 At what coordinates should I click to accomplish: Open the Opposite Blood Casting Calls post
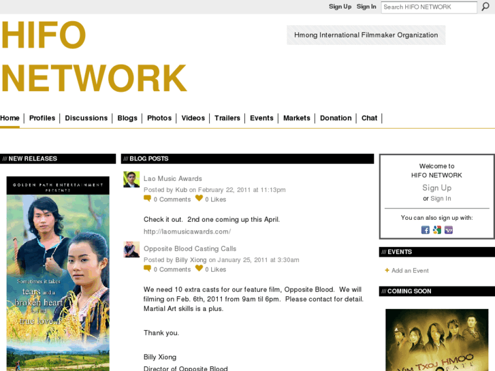(x=190, y=248)
